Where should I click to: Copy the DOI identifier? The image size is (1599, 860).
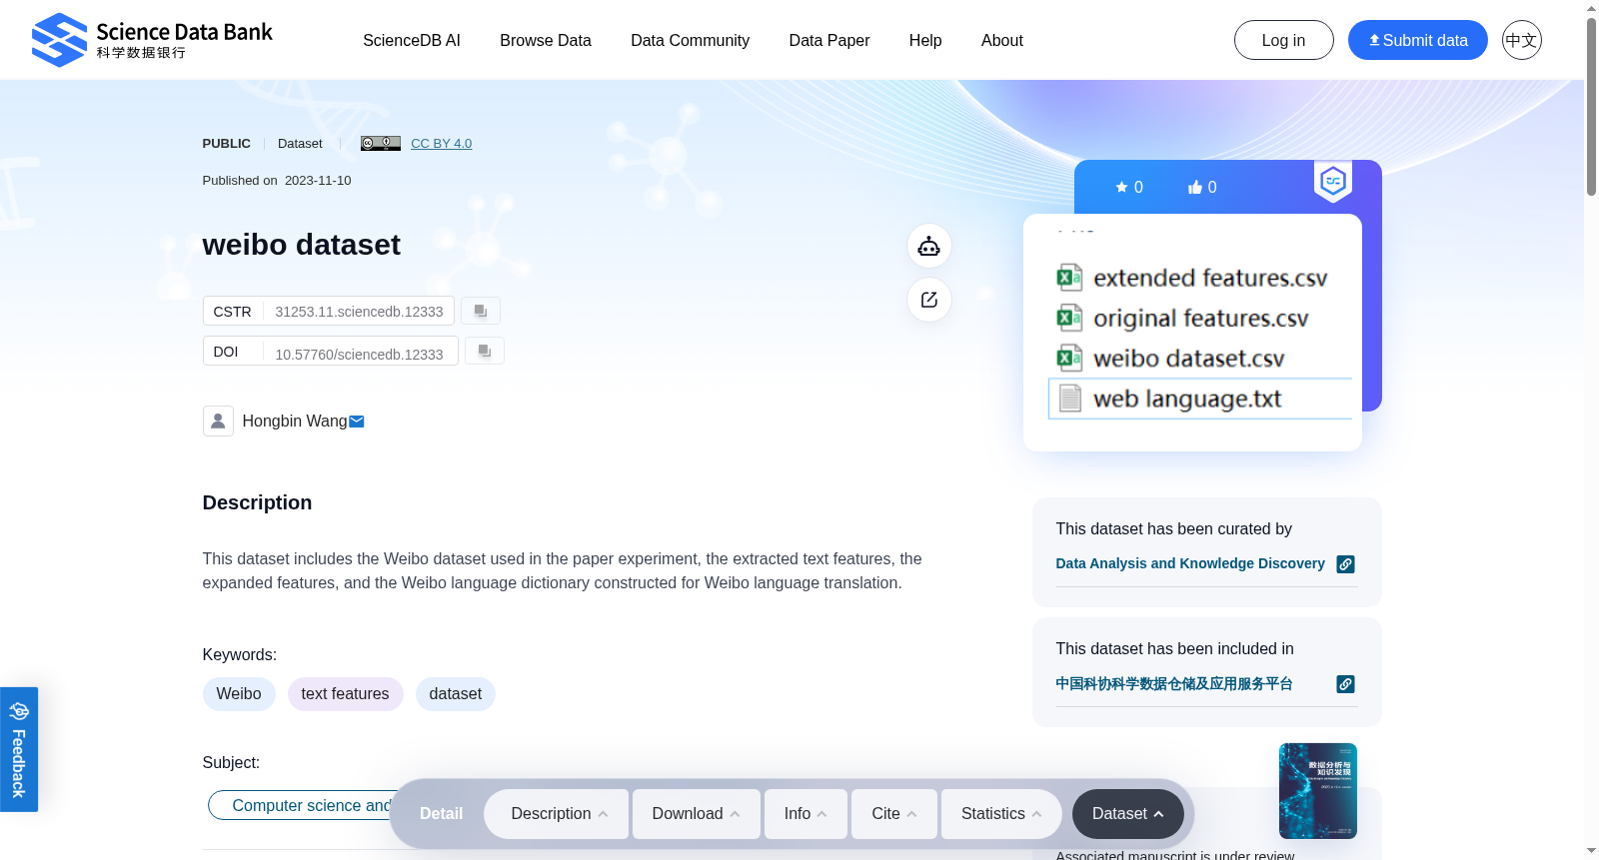tap(485, 351)
